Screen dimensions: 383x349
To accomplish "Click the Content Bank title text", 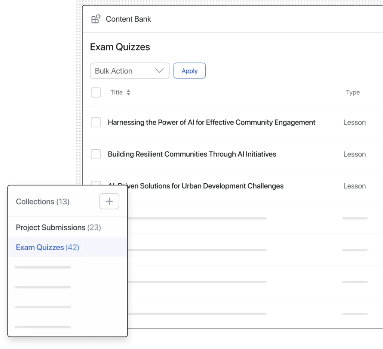I will point(128,19).
